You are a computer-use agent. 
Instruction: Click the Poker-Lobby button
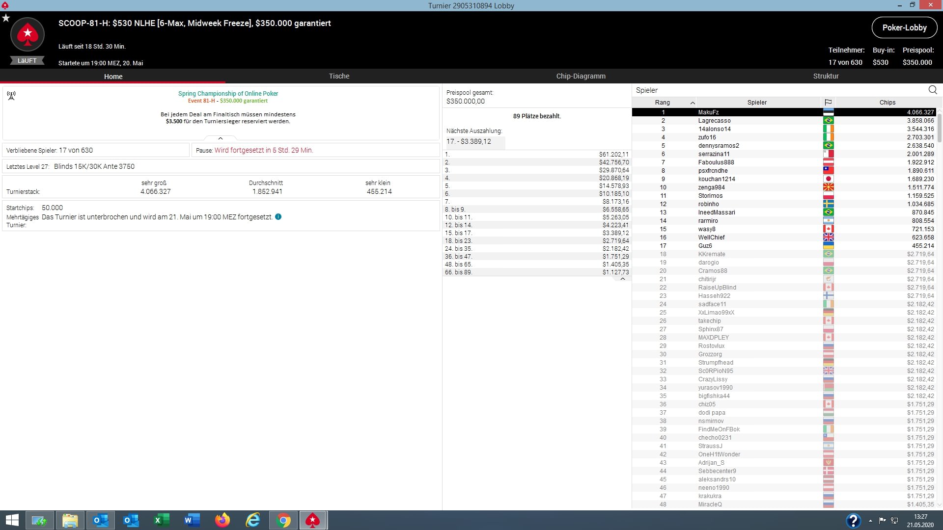coord(904,27)
